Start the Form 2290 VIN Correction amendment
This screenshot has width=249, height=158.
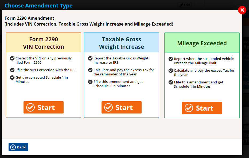pyautogui.click(x=44, y=107)
